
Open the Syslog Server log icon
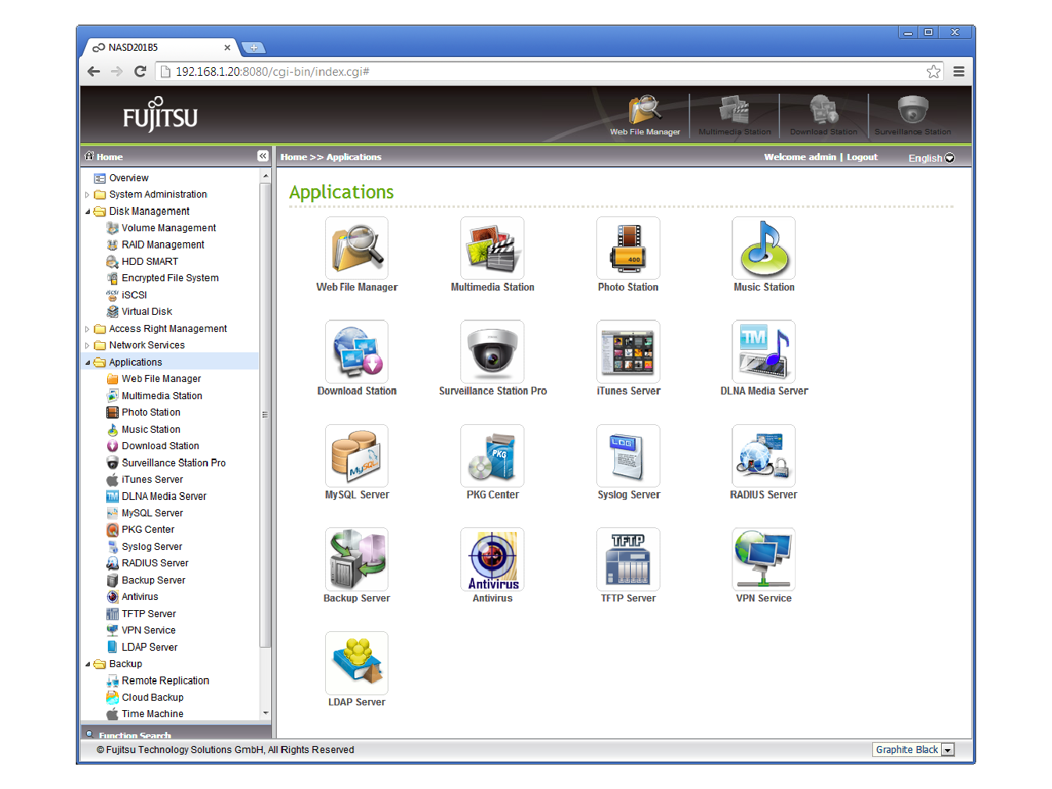click(628, 455)
